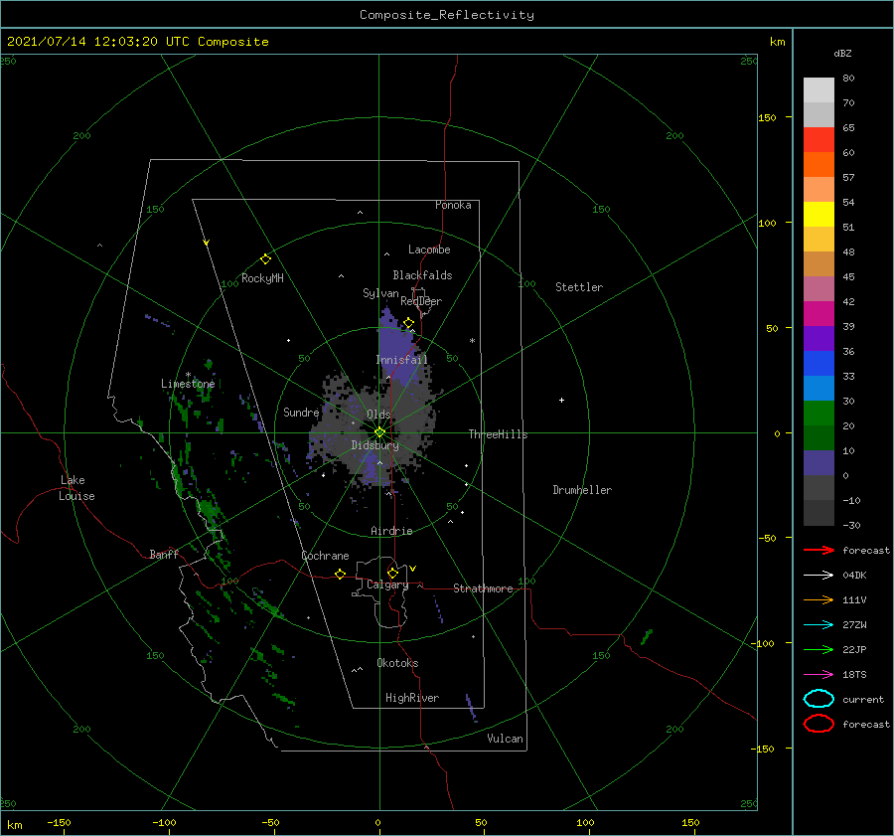The height and width of the screenshot is (836, 894).
Task: Click the light gray swatch at top of dBZ scale
Action: pos(819,90)
